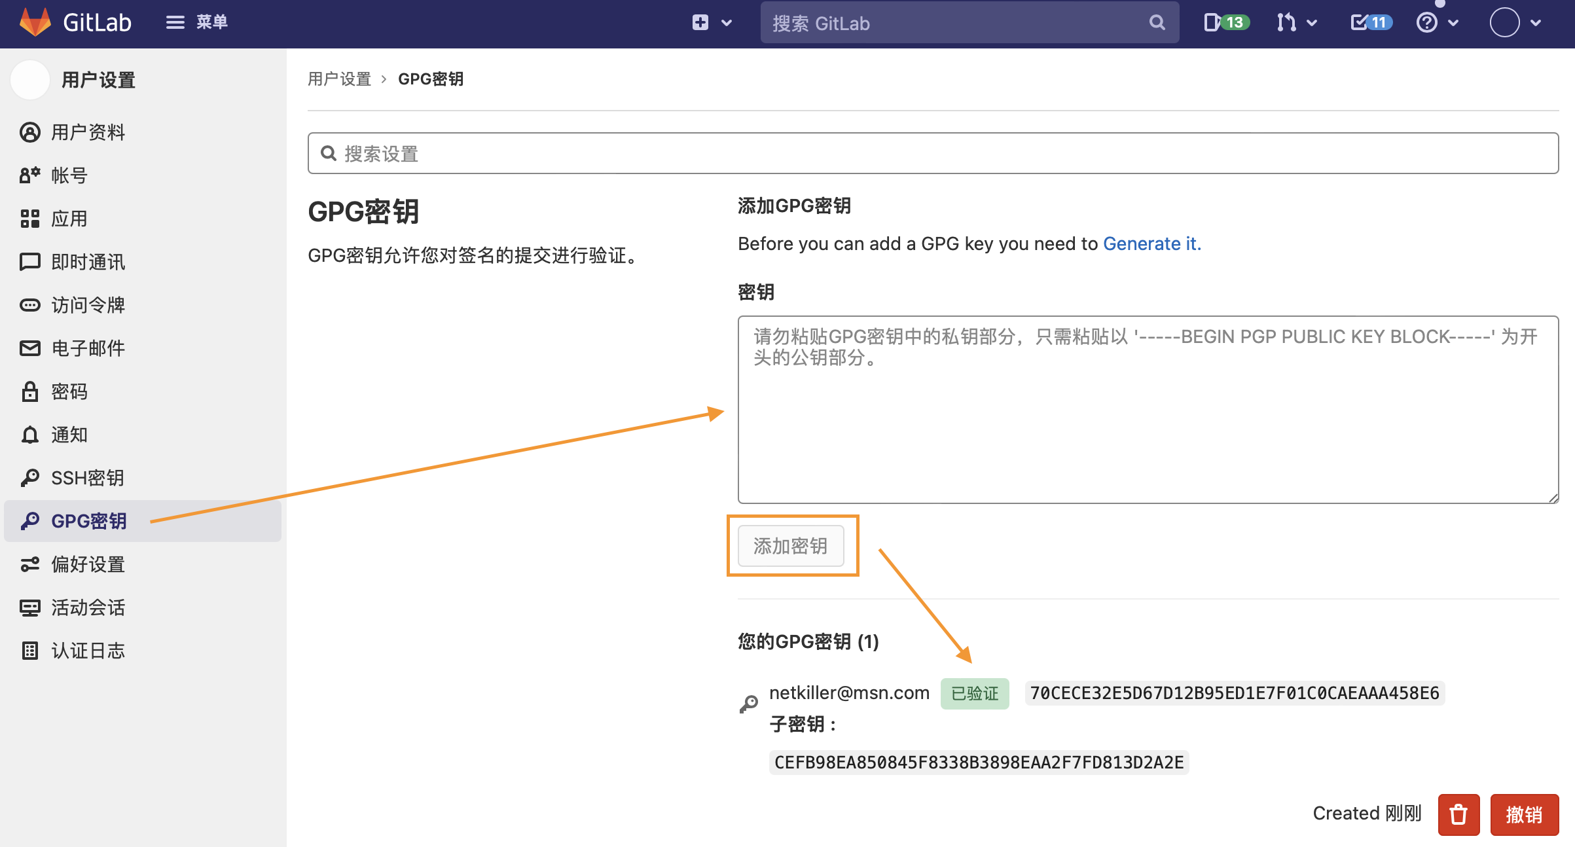The image size is (1575, 847).
Task: Click the search magnifier in GitLab search
Action: pos(1157,23)
